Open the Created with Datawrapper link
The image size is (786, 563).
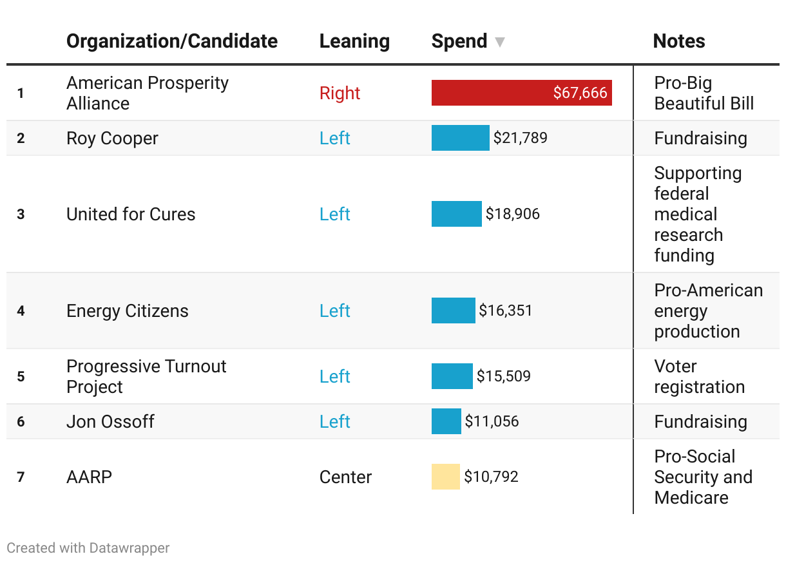[88, 548]
